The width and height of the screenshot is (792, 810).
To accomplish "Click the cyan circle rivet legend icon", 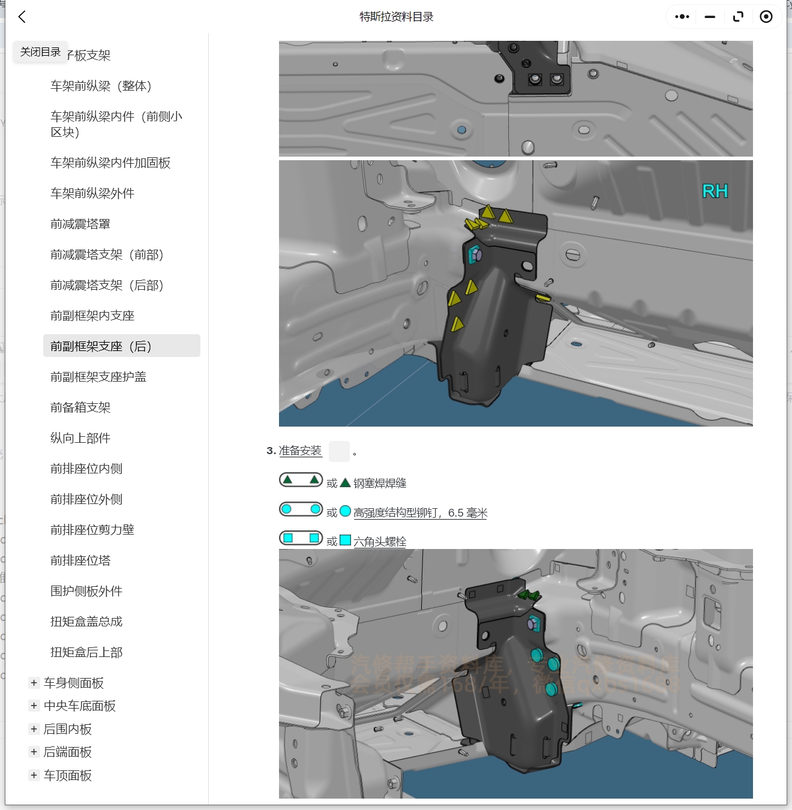I will (x=344, y=511).
